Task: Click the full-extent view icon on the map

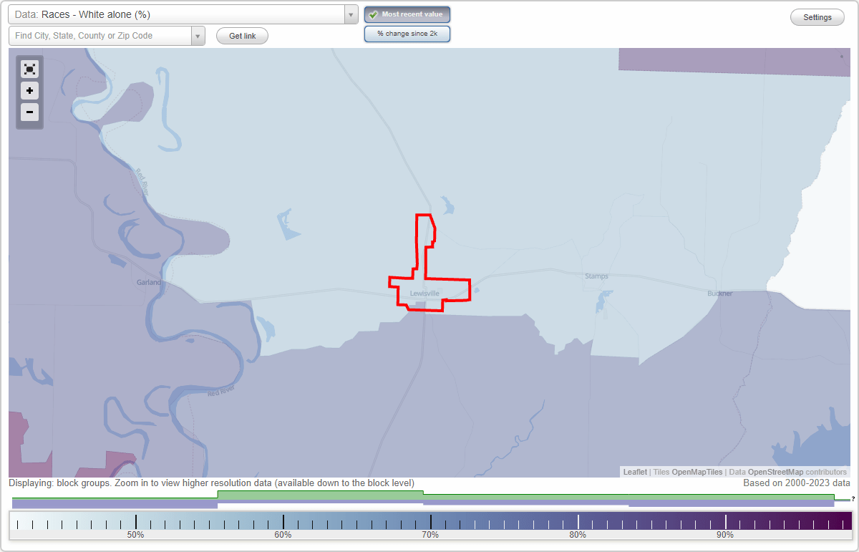Action: coord(29,69)
